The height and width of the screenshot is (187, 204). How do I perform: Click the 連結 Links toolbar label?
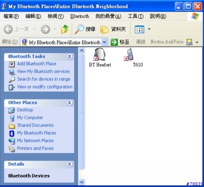click(141, 42)
